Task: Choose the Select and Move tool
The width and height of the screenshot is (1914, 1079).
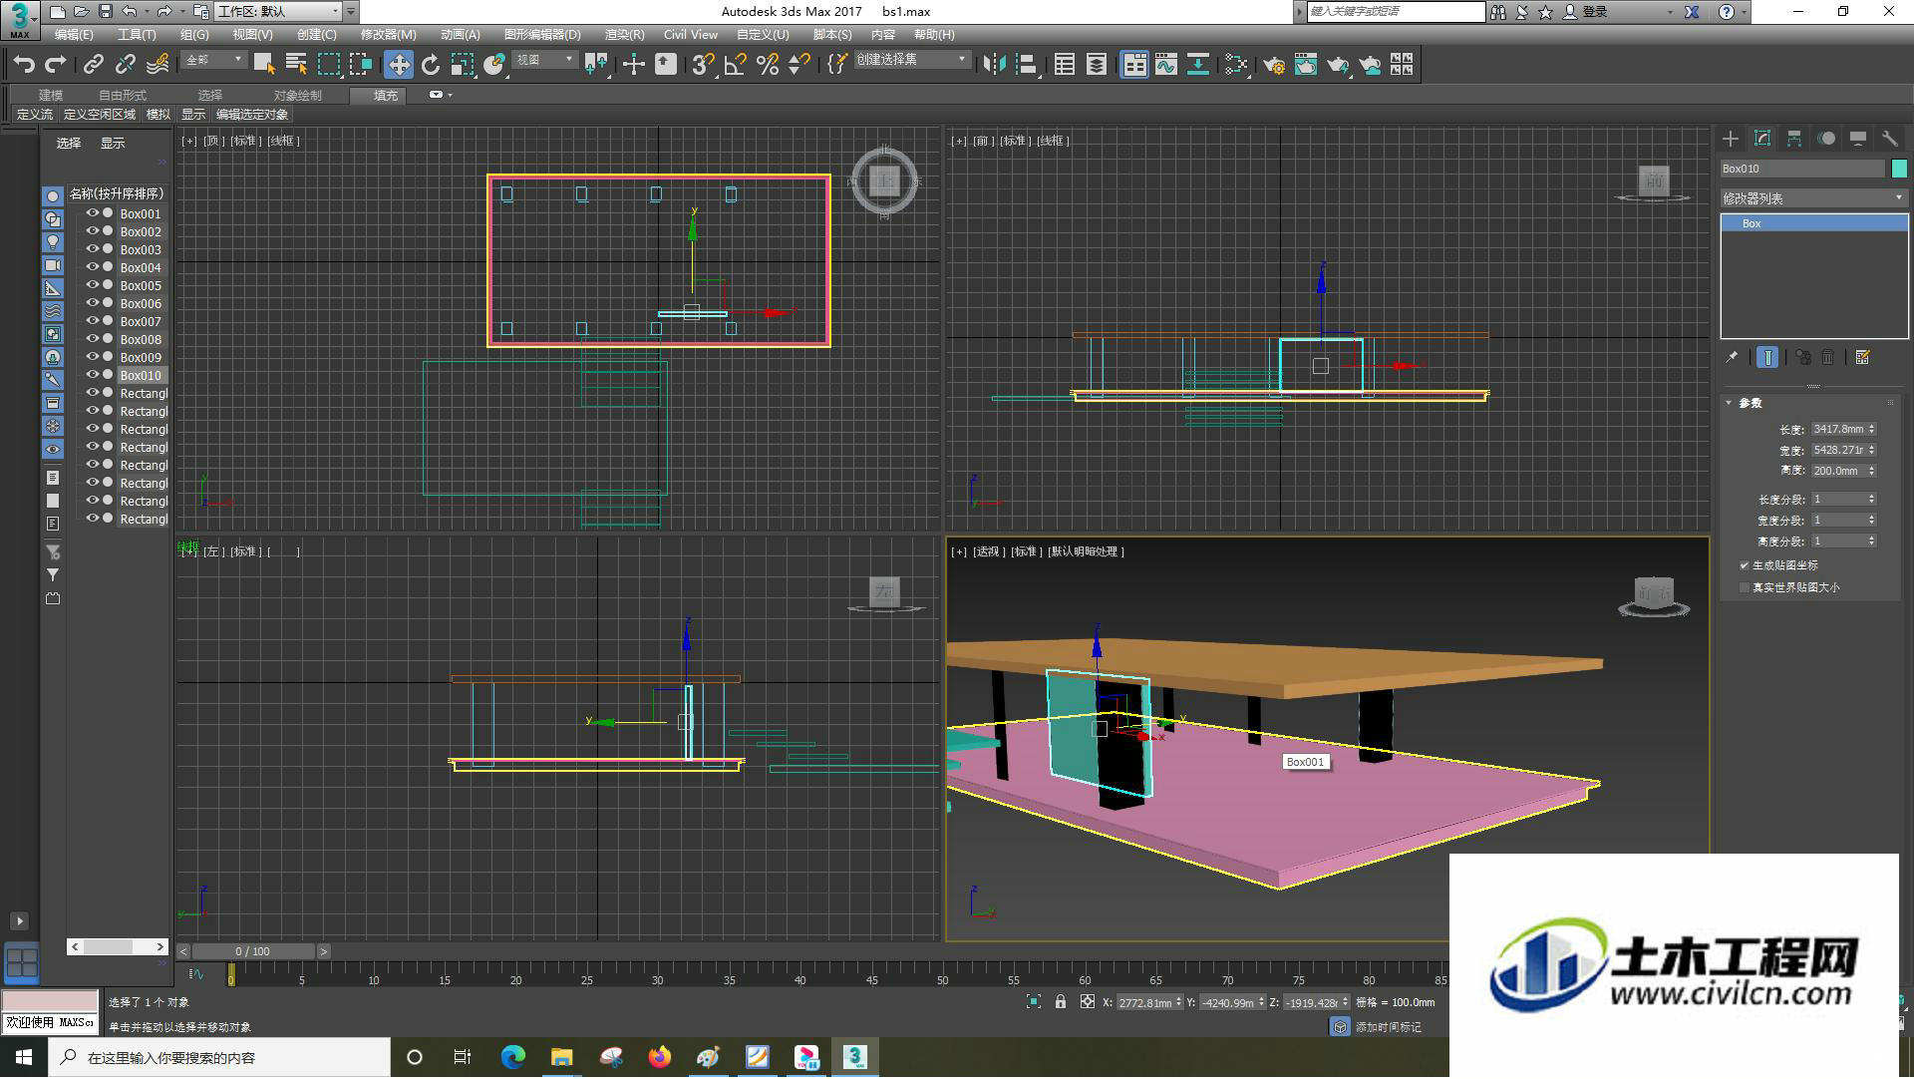Action: 399,65
